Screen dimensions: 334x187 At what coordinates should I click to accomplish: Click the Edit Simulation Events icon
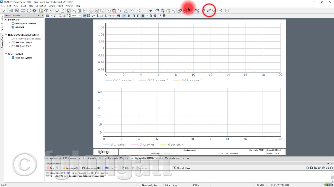tap(180, 11)
